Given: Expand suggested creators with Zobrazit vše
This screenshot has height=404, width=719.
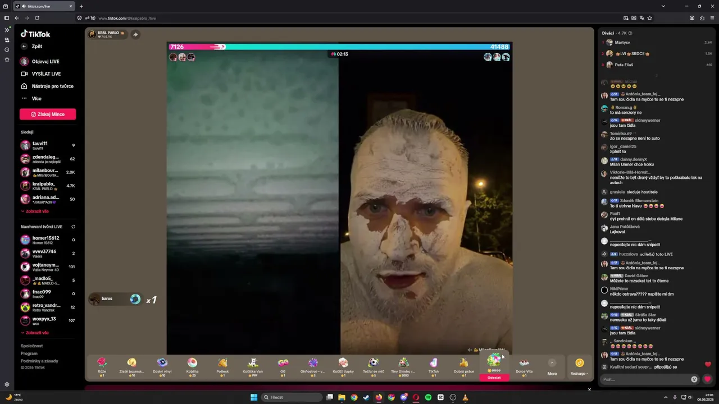Looking at the screenshot, I should pyautogui.click(x=35, y=333).
